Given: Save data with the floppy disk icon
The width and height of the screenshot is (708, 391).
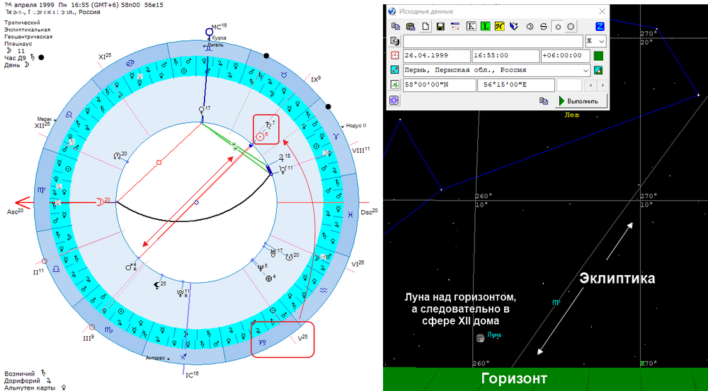Looking at the screenshot, I should 440,26.
